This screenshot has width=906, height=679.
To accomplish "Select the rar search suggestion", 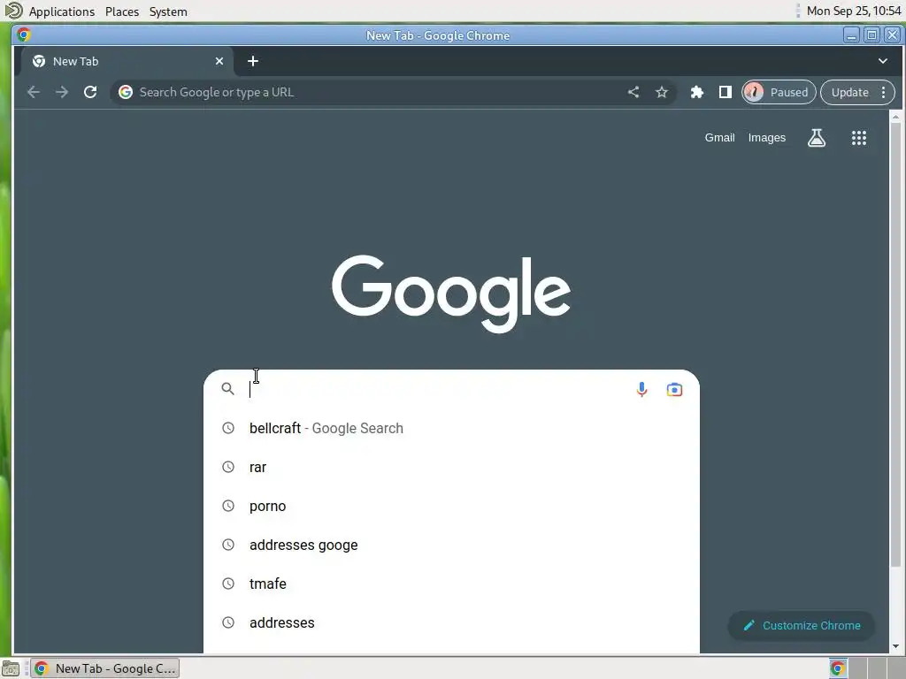I will 451,467.
